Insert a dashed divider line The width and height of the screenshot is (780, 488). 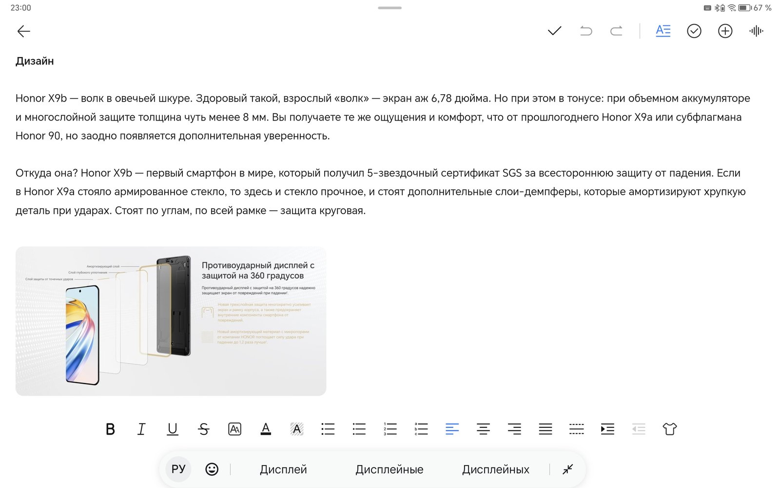[x=577, y=429]
